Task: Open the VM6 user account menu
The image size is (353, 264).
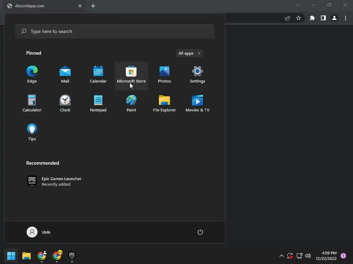Action: pos(39,232)
